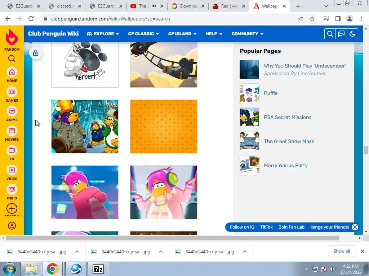Toggle dark theme moon icon

[x=352, y=34]
